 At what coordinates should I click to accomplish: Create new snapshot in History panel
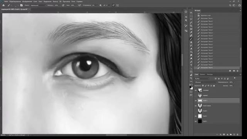pos(234,71)
